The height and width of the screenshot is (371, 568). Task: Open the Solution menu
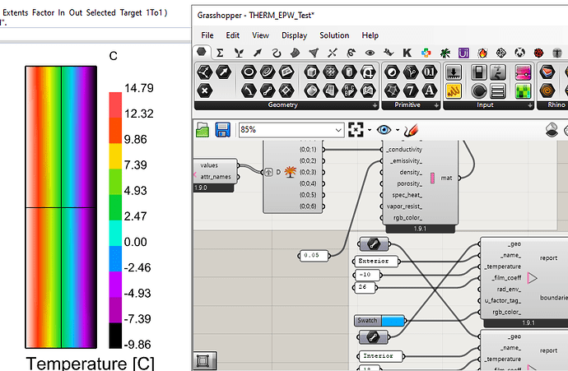tap(334, 35)
